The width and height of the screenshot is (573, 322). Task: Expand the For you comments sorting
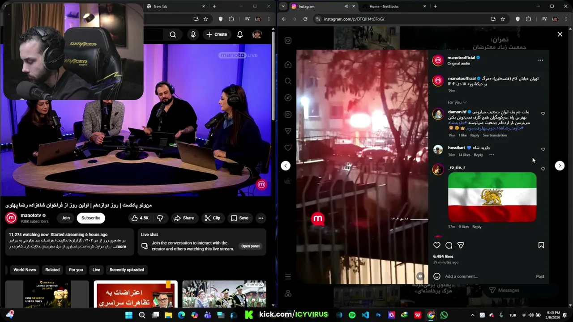(457, 102)
